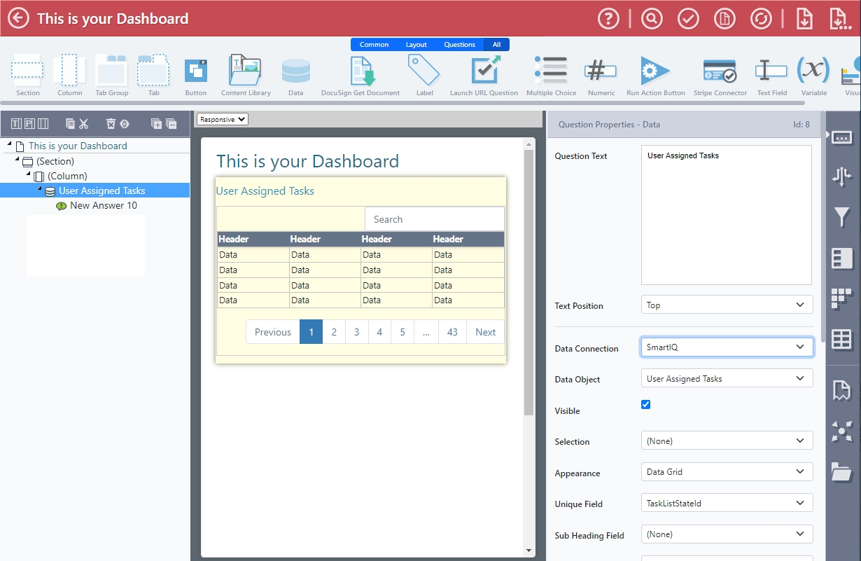Click the collapse all (minus) icon
The height and width of the screenshot is (561, 861).
[171, 124]
